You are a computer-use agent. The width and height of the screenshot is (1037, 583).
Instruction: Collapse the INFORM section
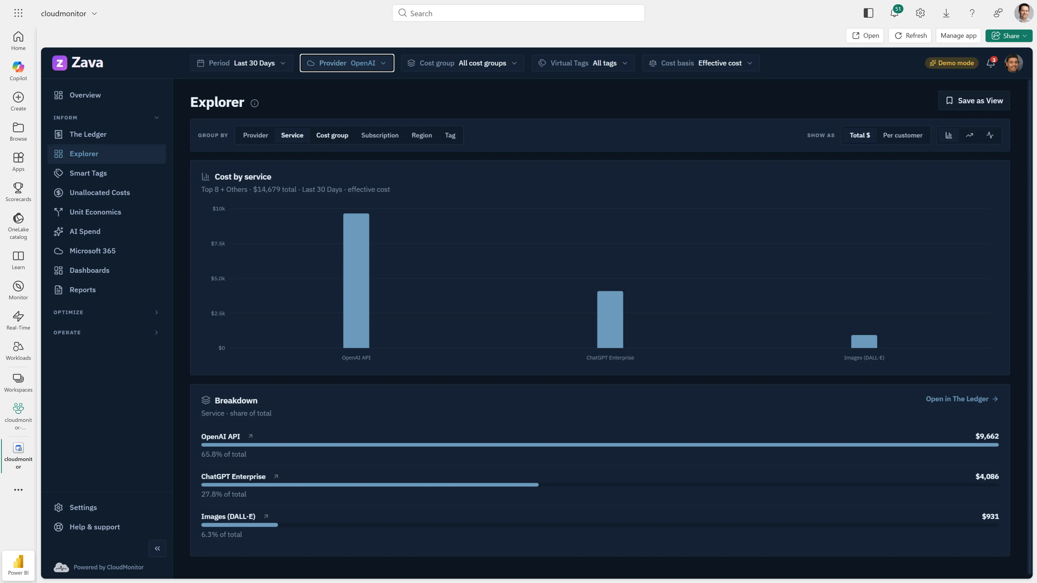106,117
